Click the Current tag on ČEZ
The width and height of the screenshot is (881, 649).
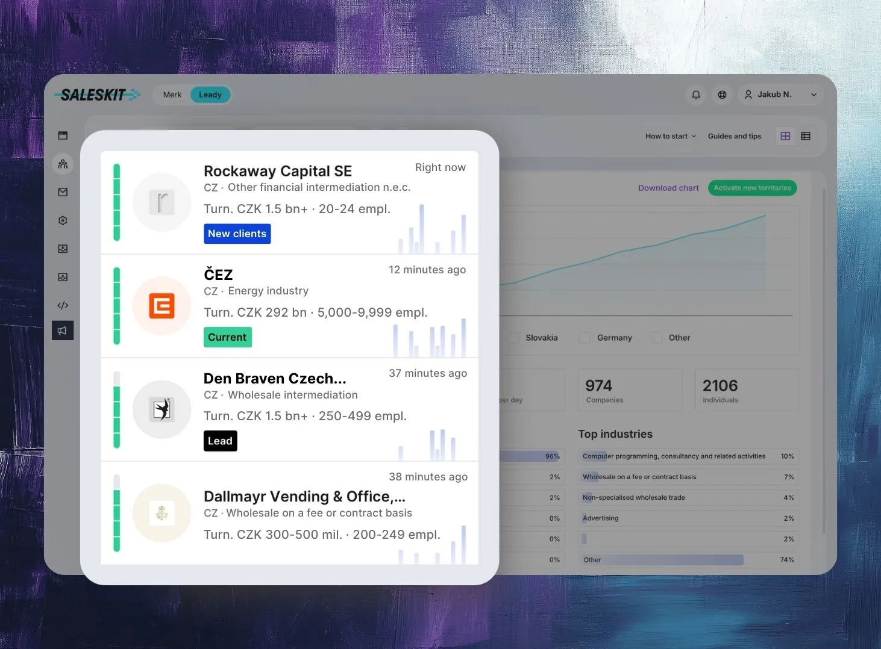pos(227,337)
